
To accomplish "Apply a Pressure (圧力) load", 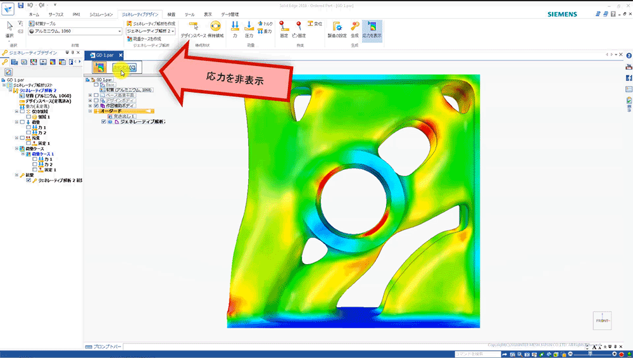I will [x=249, y=28].
